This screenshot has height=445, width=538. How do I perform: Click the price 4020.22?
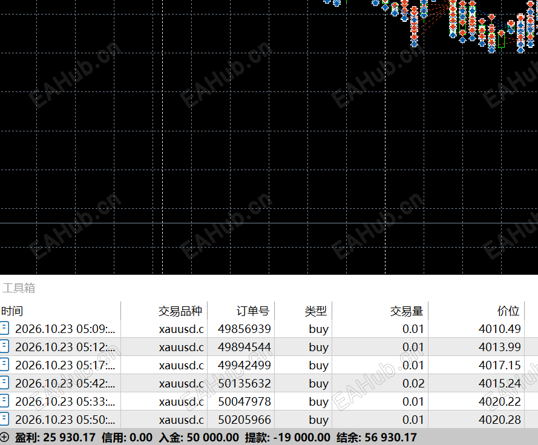[x=500, y=402]
